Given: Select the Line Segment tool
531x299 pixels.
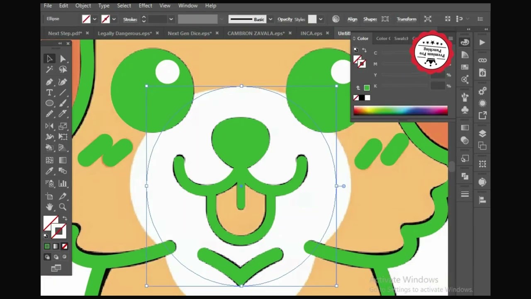Looking at the screenshot, I should pos(63,93).
